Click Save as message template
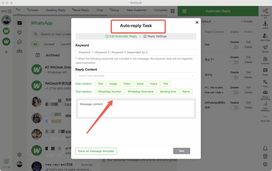 pos(96,151)
